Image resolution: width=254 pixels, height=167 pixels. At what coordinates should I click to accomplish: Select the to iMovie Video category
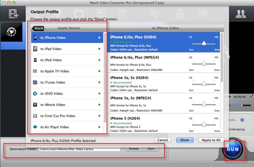(67, 105)
